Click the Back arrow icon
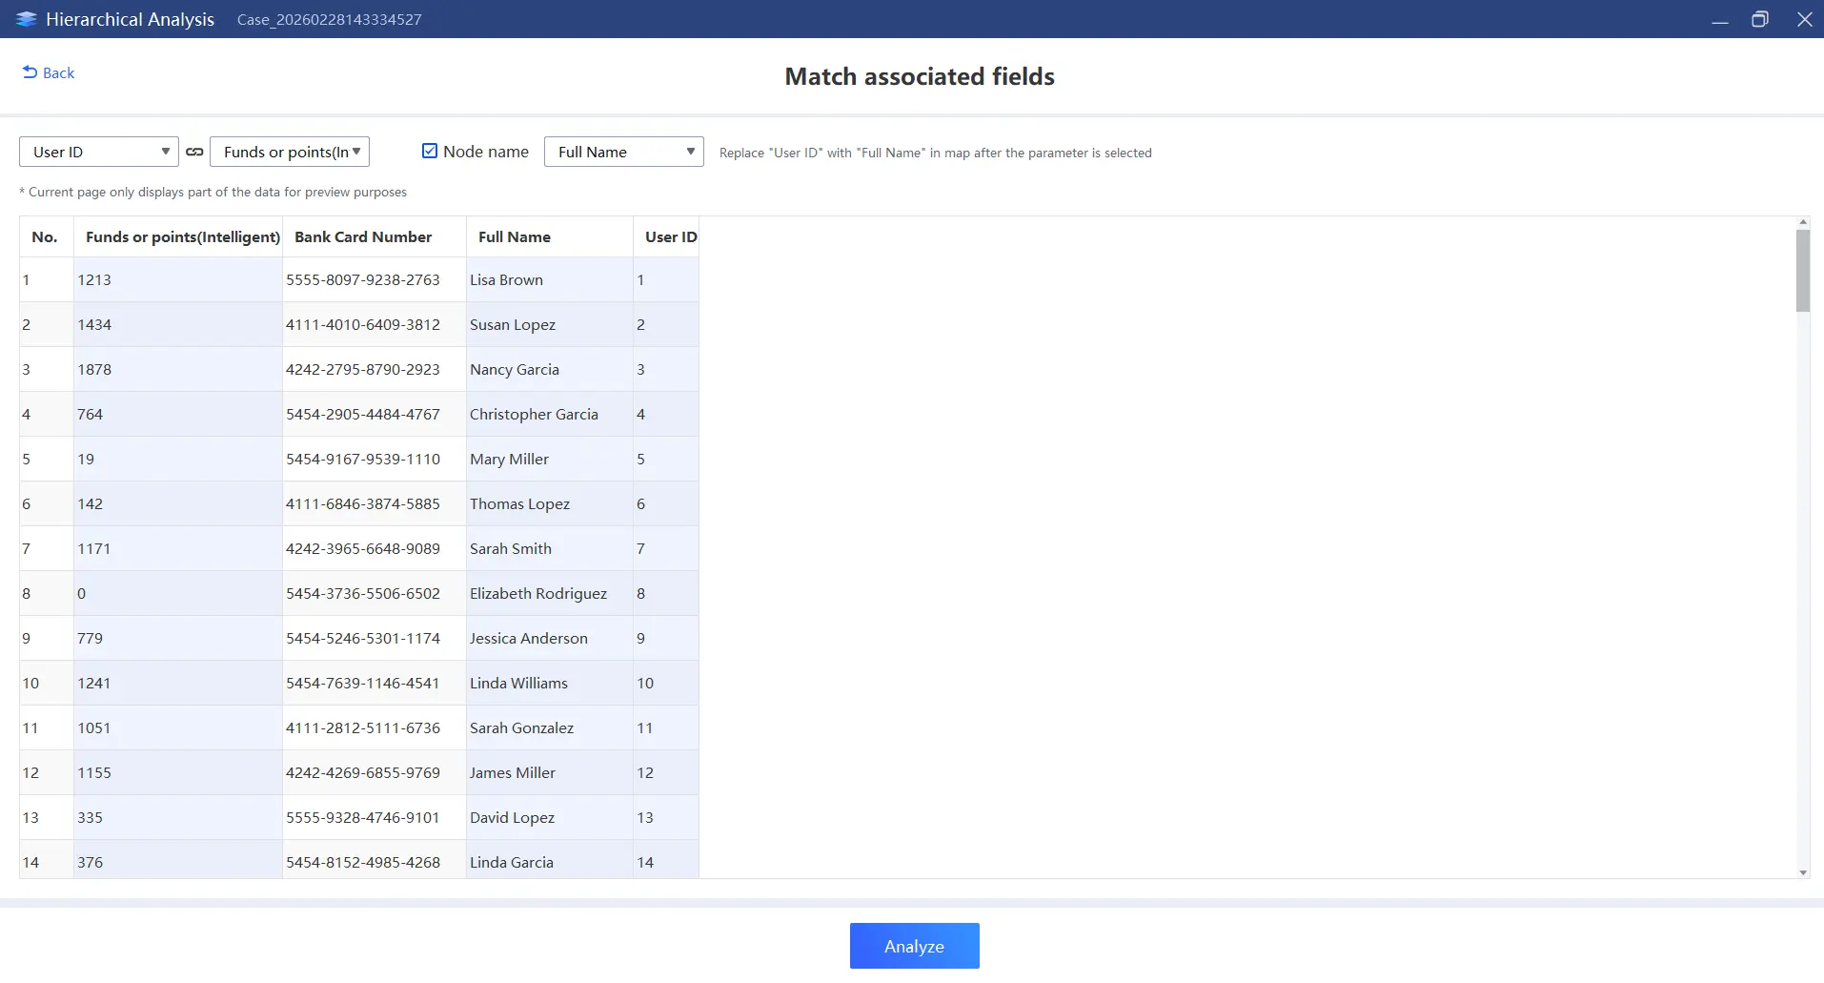 click(30, 72)
